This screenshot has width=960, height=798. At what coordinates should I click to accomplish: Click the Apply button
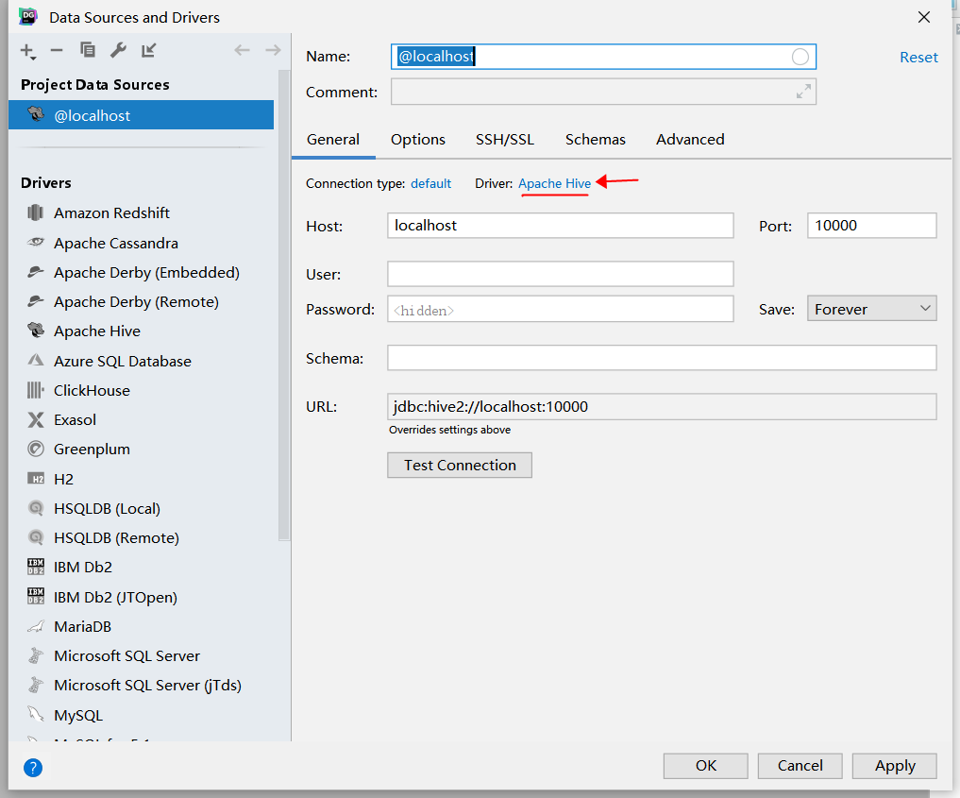[895, 766]
